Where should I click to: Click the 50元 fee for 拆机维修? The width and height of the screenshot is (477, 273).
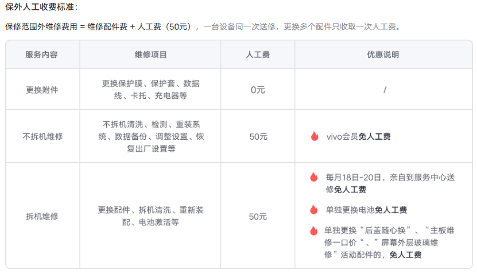[x=258, y=217]
